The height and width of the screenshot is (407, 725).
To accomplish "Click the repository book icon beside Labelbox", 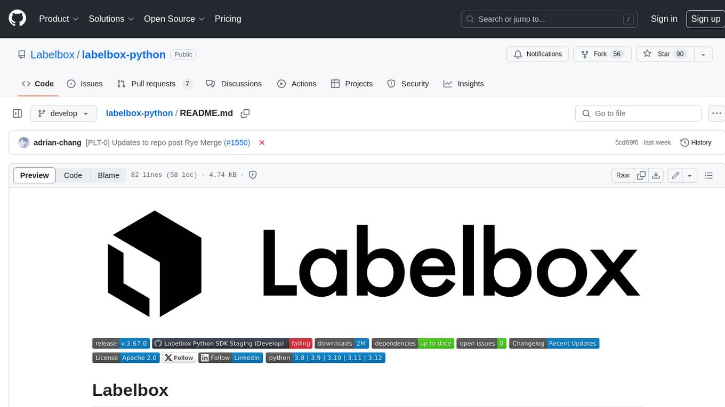I will click(x=22, y=54).
